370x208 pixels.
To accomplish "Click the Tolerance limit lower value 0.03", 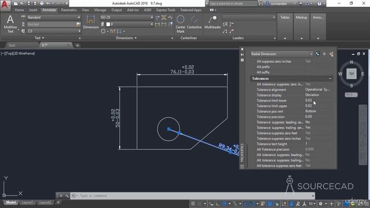I will (x=308, y=101).
